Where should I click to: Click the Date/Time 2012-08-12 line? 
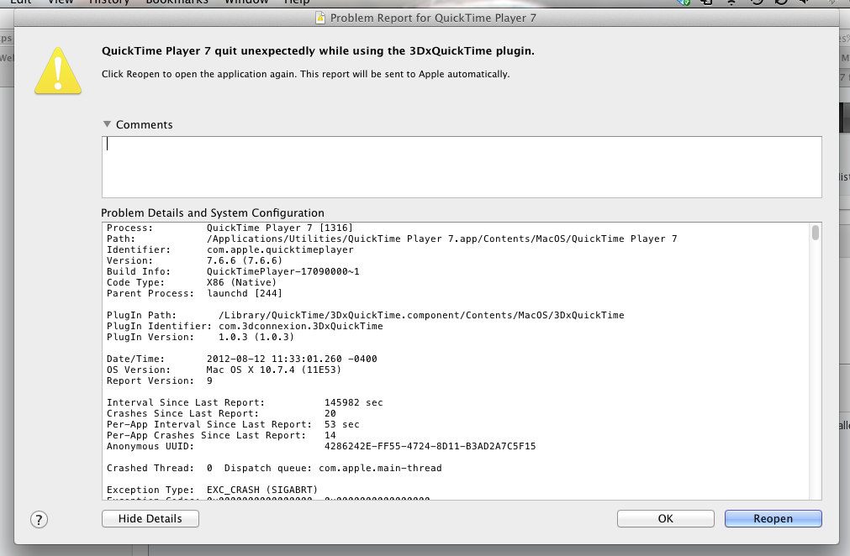pos(242,359)
